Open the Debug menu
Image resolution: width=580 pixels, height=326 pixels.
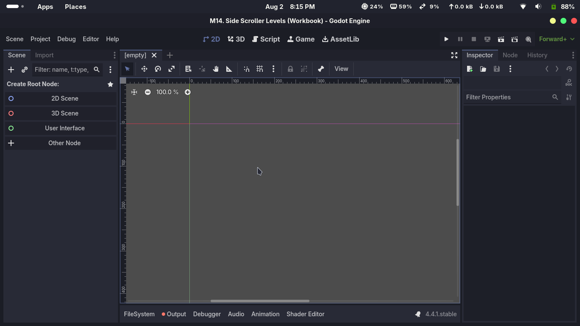point(66,39)
